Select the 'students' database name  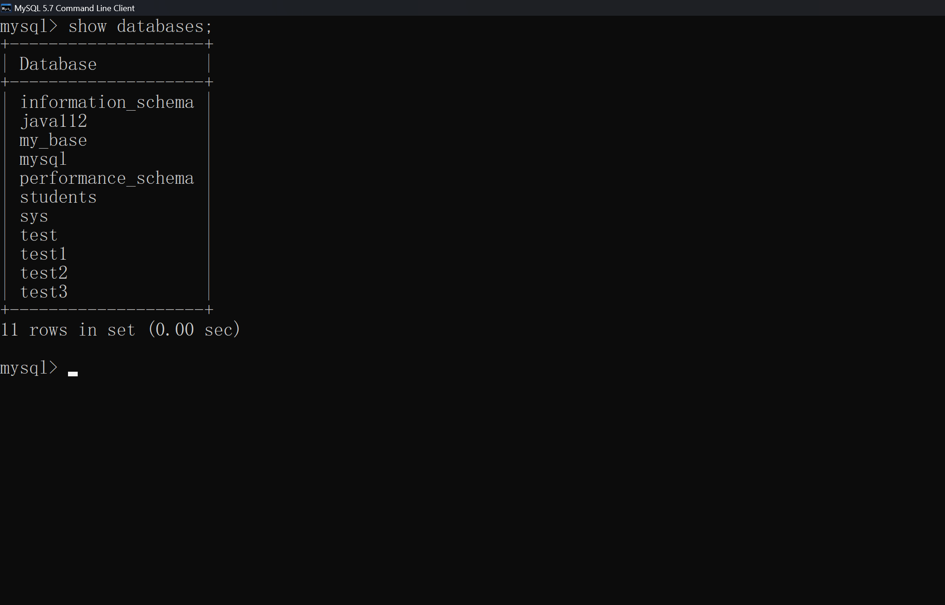(x=58, y=197)
